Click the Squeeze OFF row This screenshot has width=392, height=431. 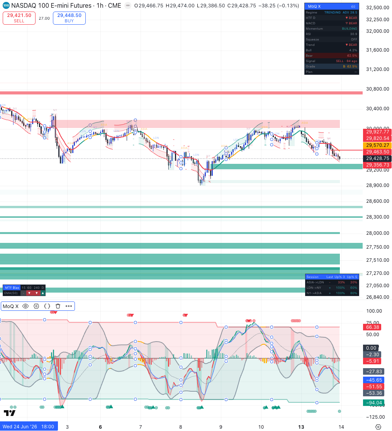pyautogui.click(x=331, y=39)
